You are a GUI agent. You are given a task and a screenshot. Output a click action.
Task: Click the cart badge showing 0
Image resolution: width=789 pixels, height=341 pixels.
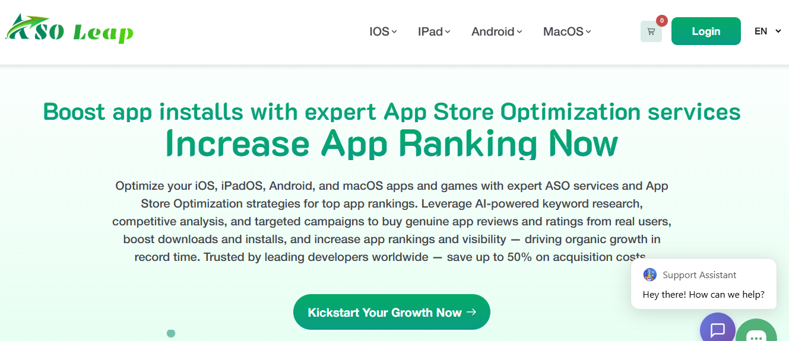click(662, 21)
